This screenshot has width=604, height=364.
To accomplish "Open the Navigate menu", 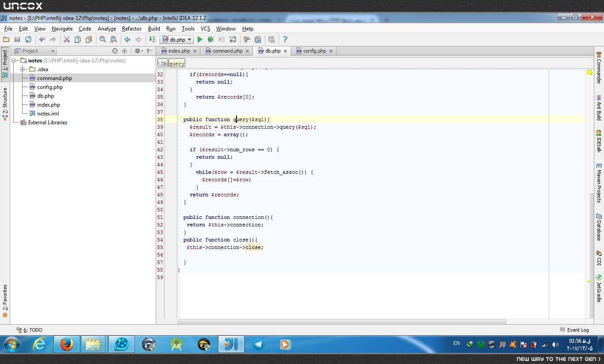I will click(x=62, y=29).
